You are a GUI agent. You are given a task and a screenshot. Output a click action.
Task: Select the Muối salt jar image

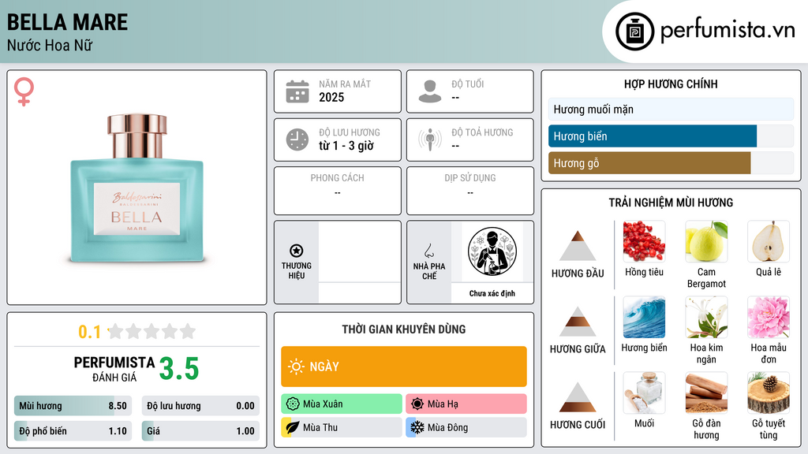644,393
